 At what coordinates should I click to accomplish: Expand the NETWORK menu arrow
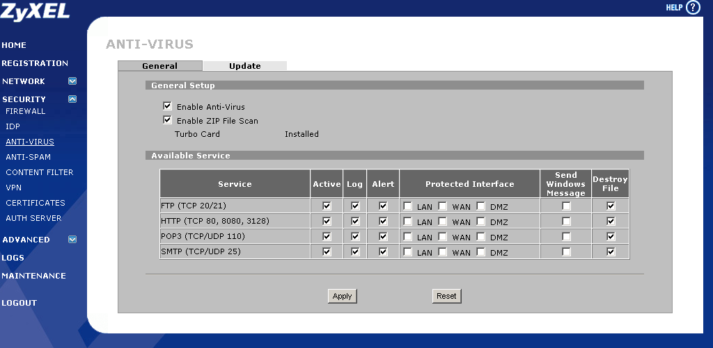pos(72,81)
